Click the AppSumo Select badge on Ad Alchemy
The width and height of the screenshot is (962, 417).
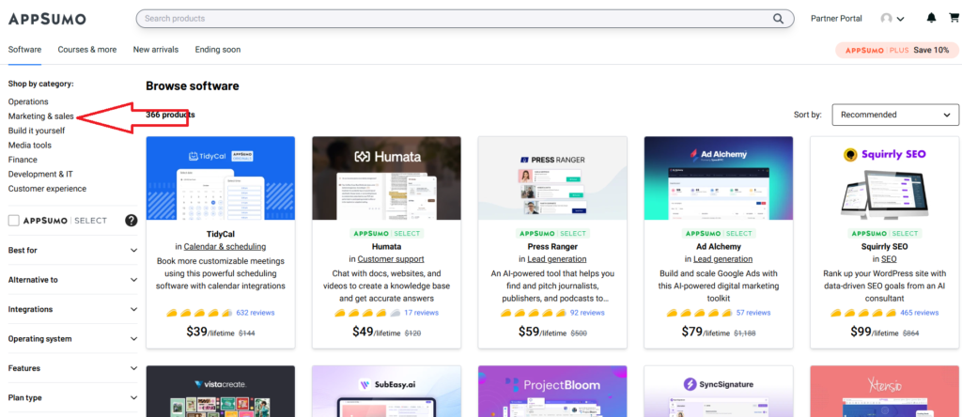click(719, 234)
